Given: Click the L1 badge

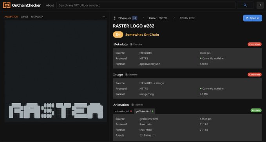Looking at the screenshot, I should pos(135,18).
